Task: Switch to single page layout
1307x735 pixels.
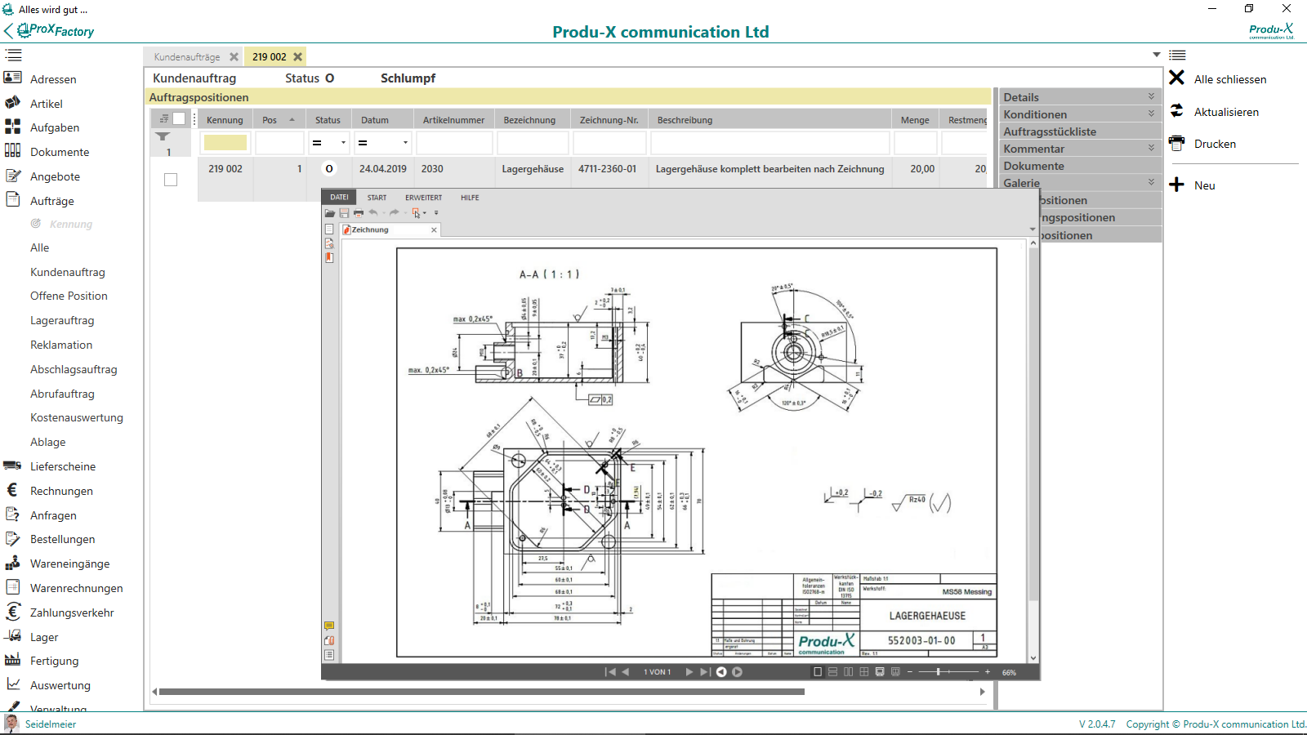Action: click(x=818, y=672)
